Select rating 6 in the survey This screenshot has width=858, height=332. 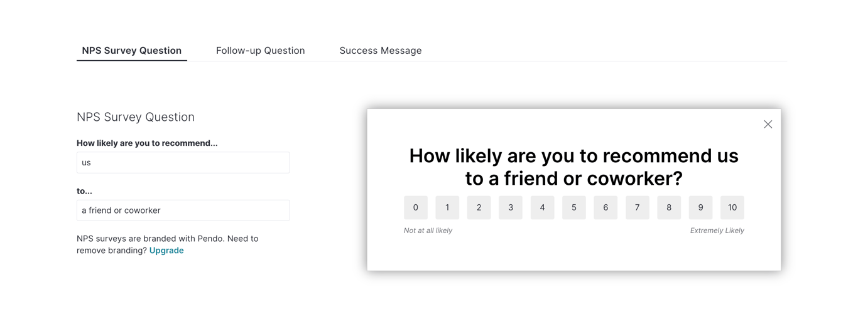pyautogui.click(x=605, y=208)
